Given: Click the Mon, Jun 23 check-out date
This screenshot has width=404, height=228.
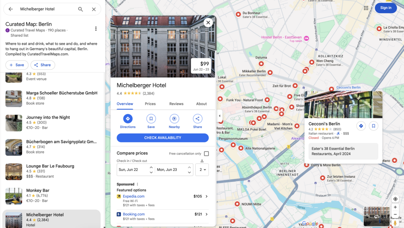Looking at the screenshot, I should pos(167,170).
